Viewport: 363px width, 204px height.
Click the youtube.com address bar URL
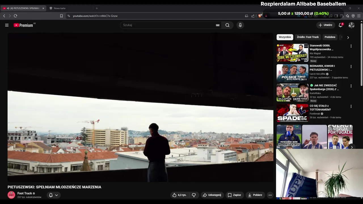95,16
